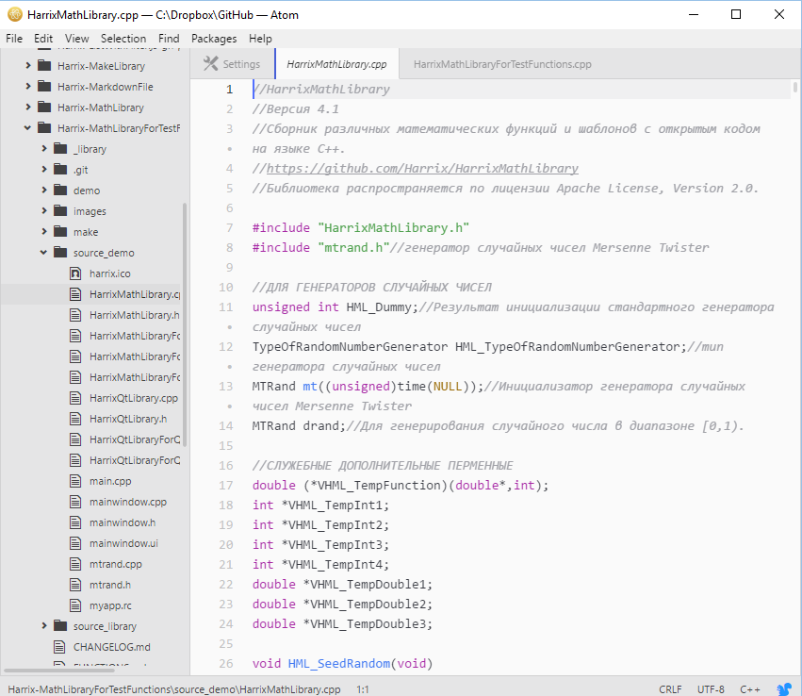802x696 pixels.
Task: Open the Packages menu
Action: [214, 39]
